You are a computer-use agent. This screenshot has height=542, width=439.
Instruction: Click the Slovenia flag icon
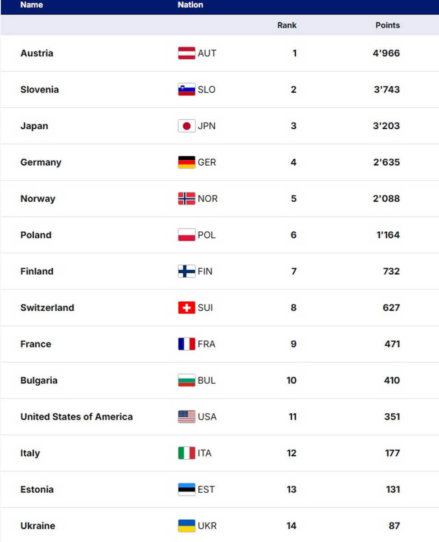click(186, 89)
